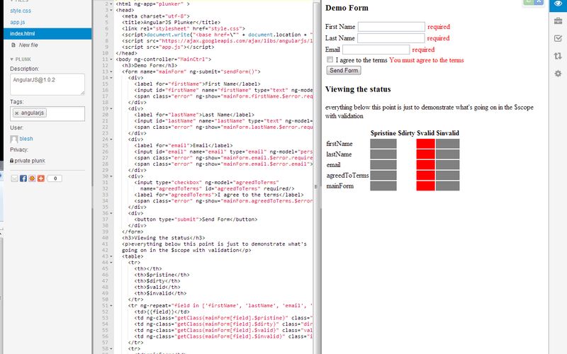Remove the angularjs tag with its x
The width and height of the screenshot is (567, 354).
pyautogui.click(x=18, y=113)
